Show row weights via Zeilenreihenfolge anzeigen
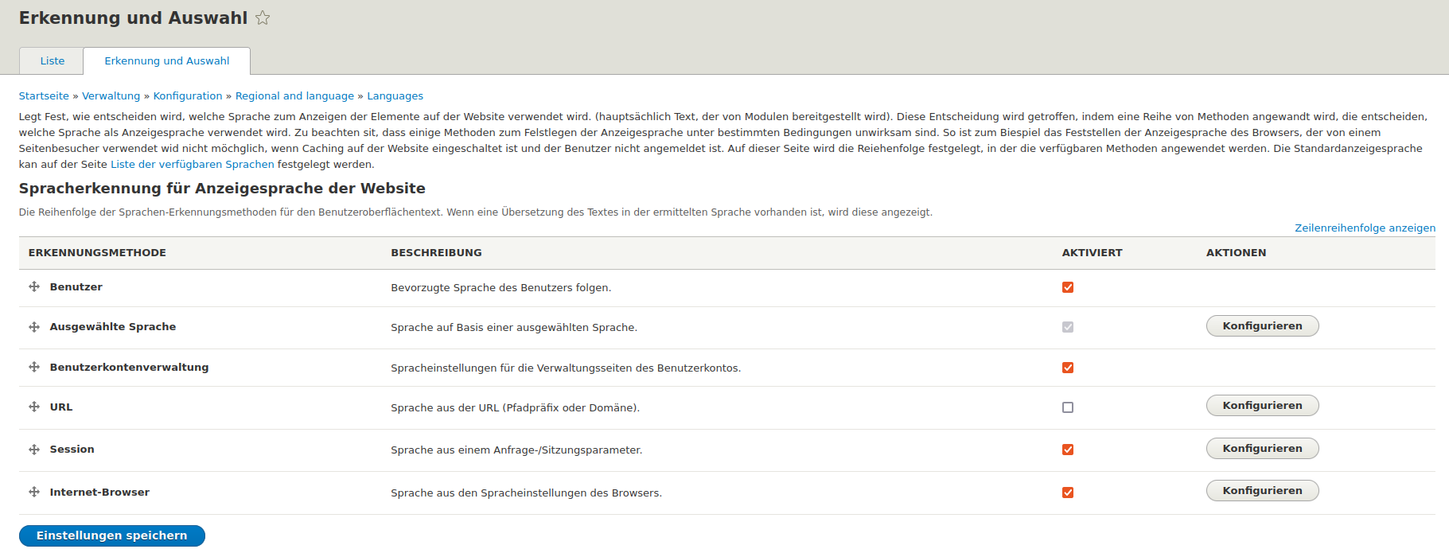The width and height of the screenshot is (1449, 553). (x=1365, y=228)
